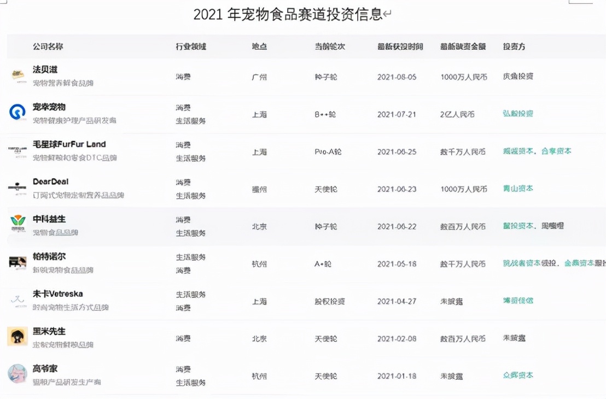This screenshot has height=399, width=606.
Task: Open investor link 青山资本
Action: click(x=518, y=188)
